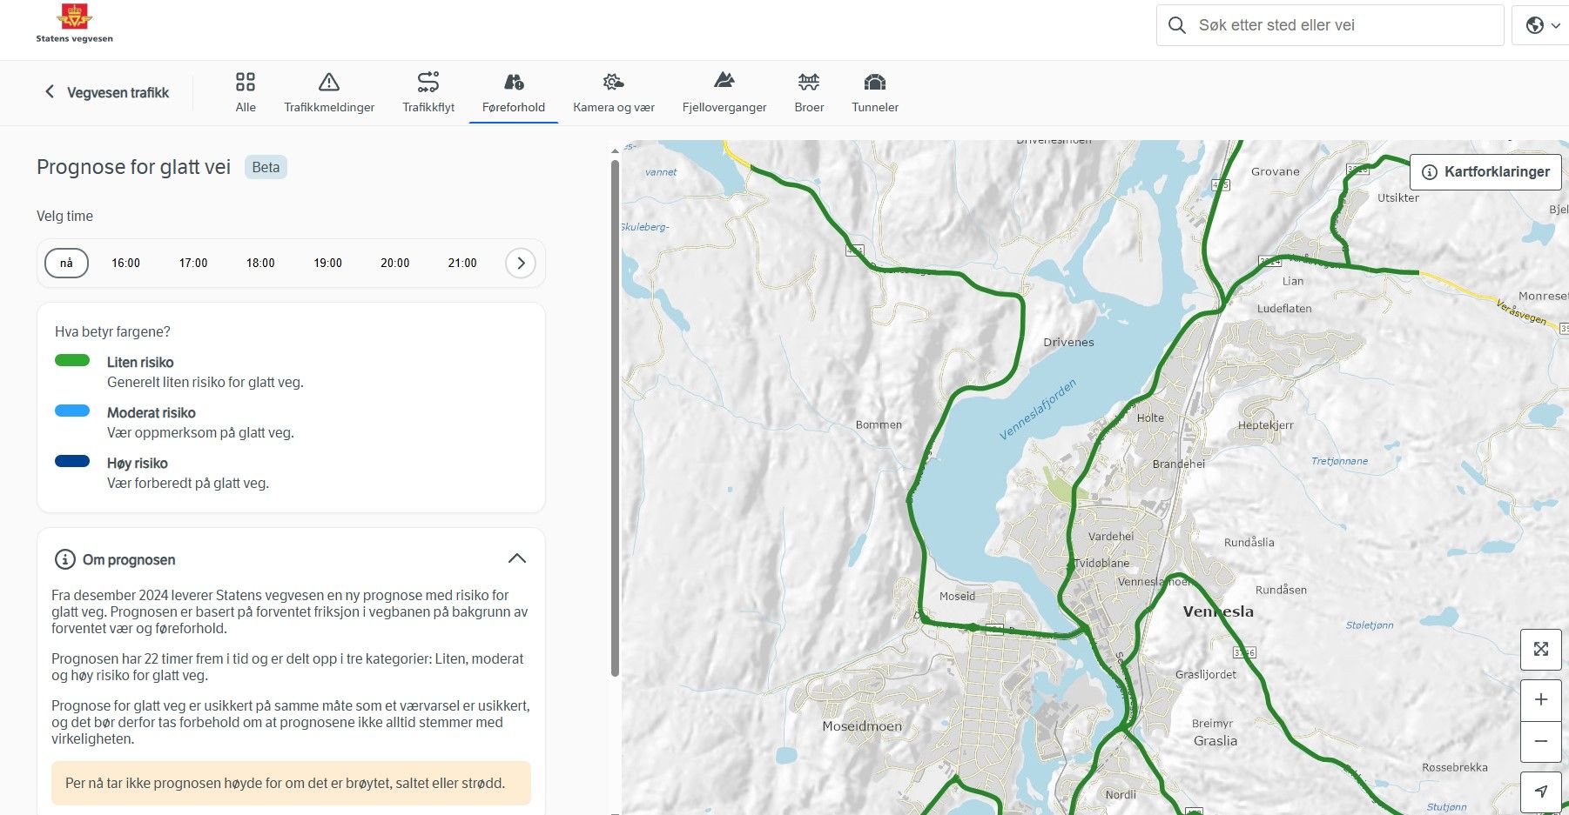This screenshot has width=1569, height=815.
Task: Choose the 20:00 forecast time
Action: point(394,263)
